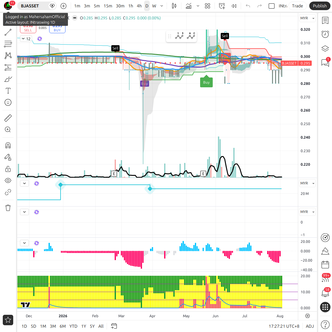Viewport: 332px width, 332px height.
Task: Undo the last chart action
Action: coord(248,6)
